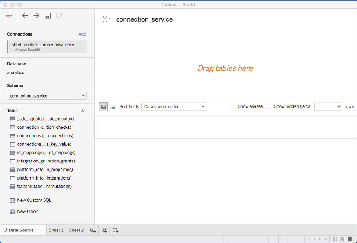
Task: Click the connection_service data source title
Action: (144, 19)
